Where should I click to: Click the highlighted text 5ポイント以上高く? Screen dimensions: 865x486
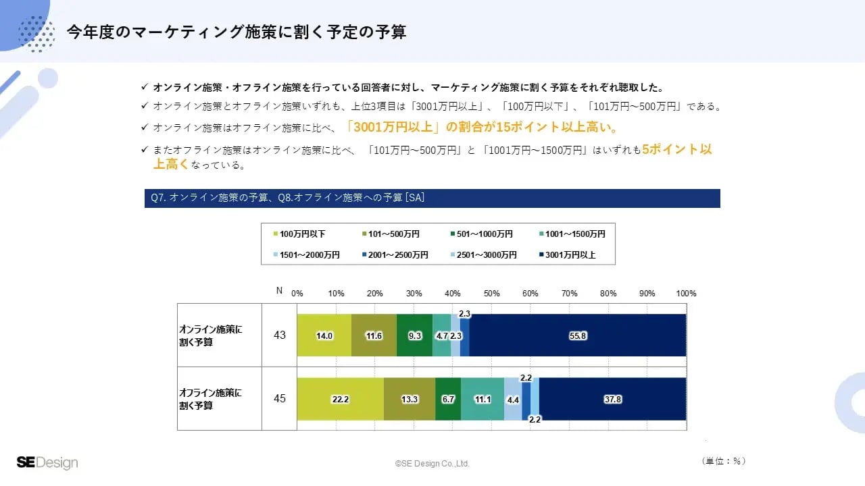click(432, 157)
